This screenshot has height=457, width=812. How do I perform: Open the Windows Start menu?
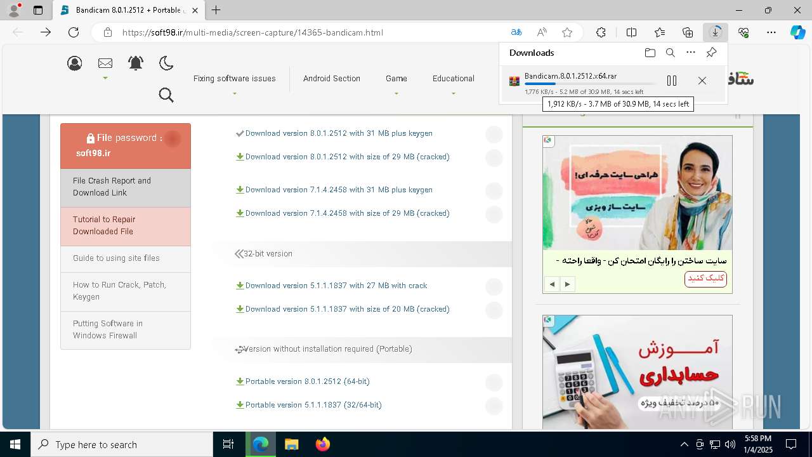(x=15, y=444)
